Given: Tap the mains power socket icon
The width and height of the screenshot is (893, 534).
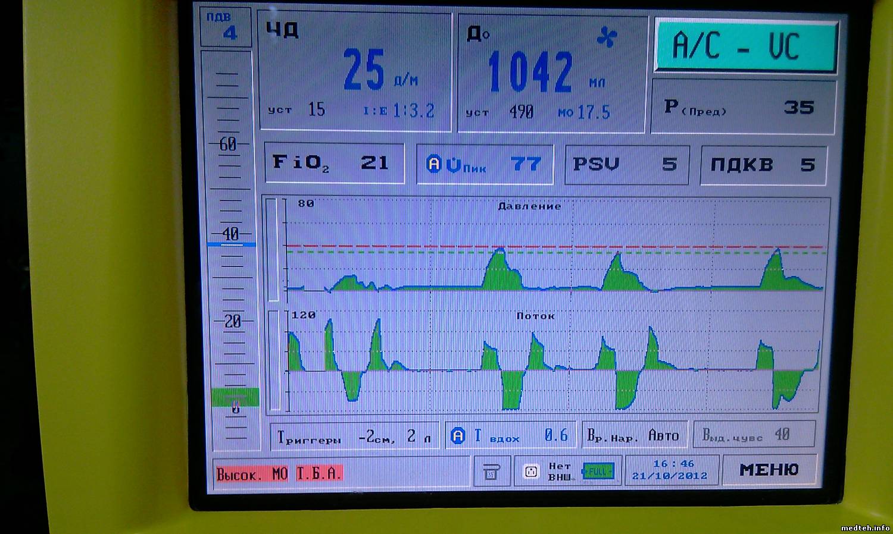Looking at the screenshot, I should coord(530,472).
